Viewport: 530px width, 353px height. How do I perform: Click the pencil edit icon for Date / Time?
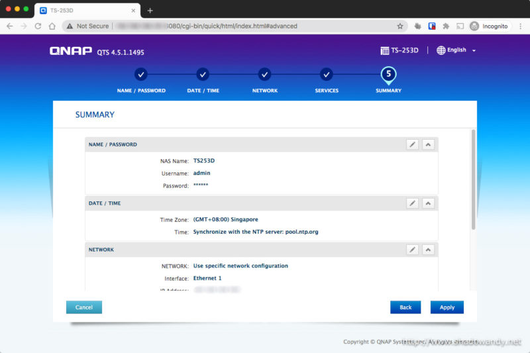click(x=412, y=203)
